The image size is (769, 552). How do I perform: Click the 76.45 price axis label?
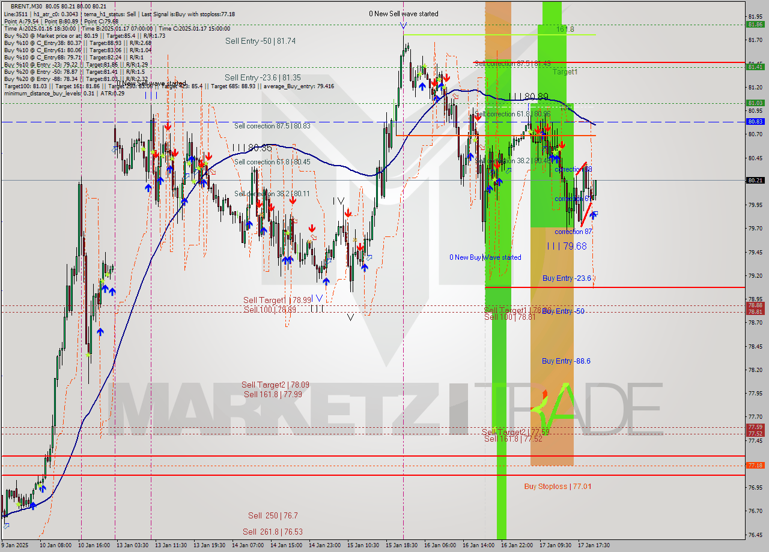[755, 535]
